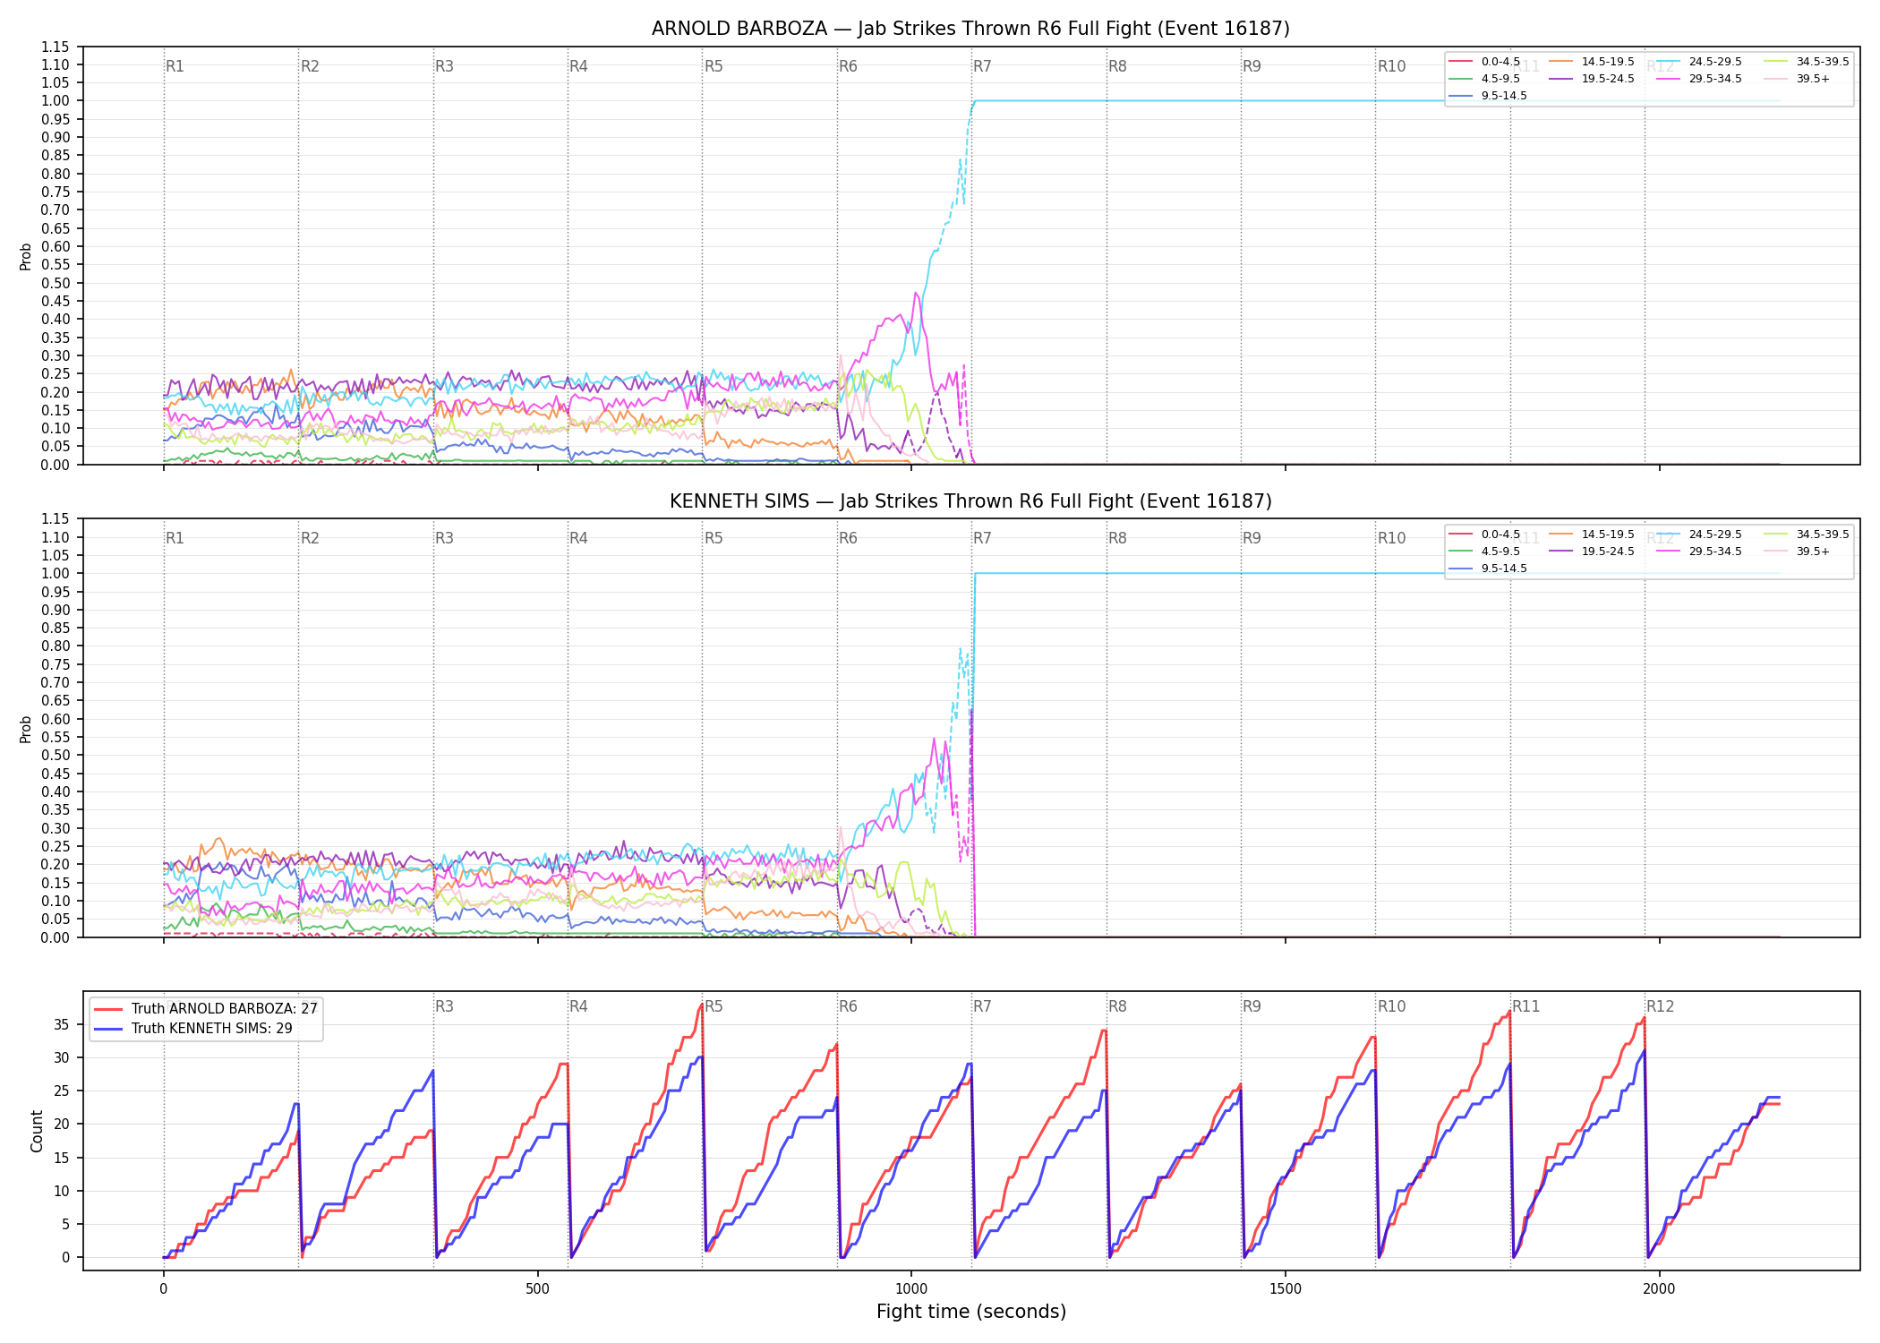Click the '0.50' y-tick in the Barboza chart
The image size is (1880, 1343).
[56, 283]
